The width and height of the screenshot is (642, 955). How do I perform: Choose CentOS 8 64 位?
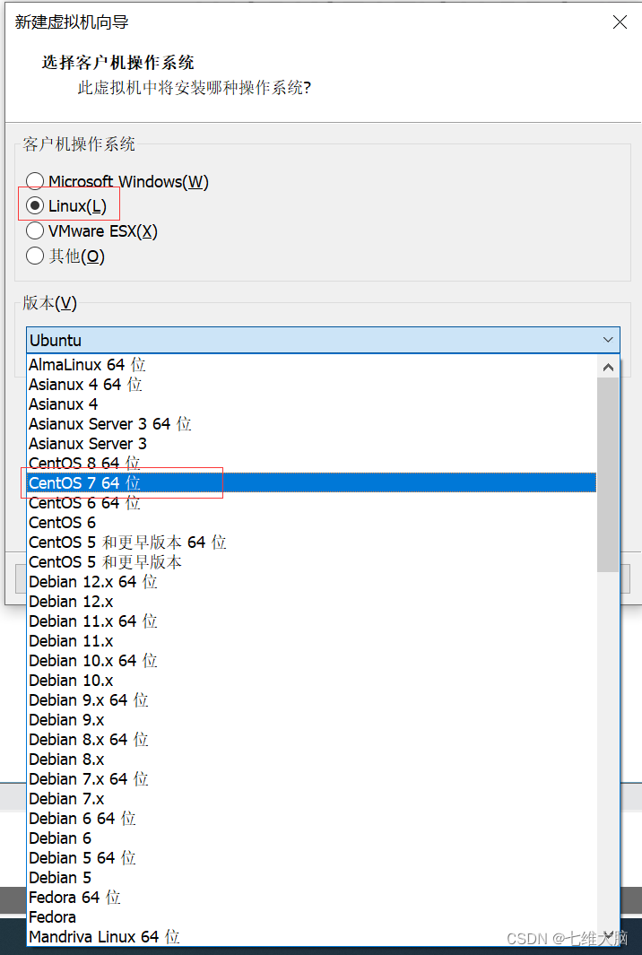tap(312, 463)
